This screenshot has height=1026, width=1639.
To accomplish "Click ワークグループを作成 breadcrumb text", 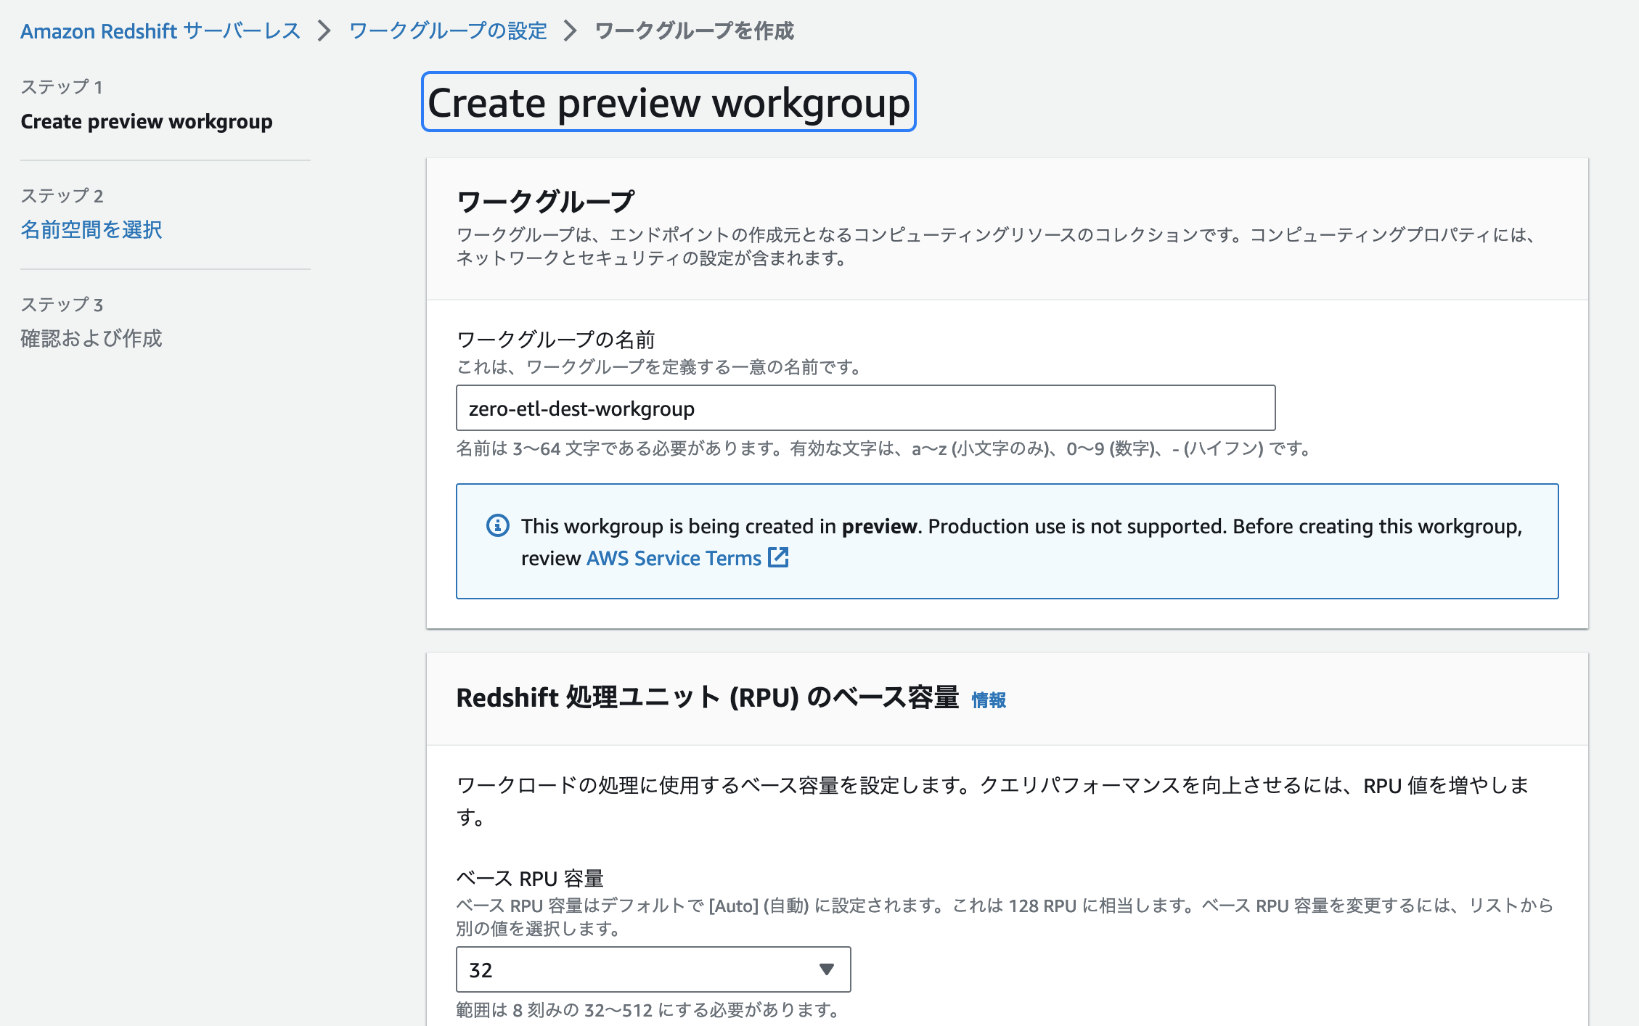I will point(694,31).
